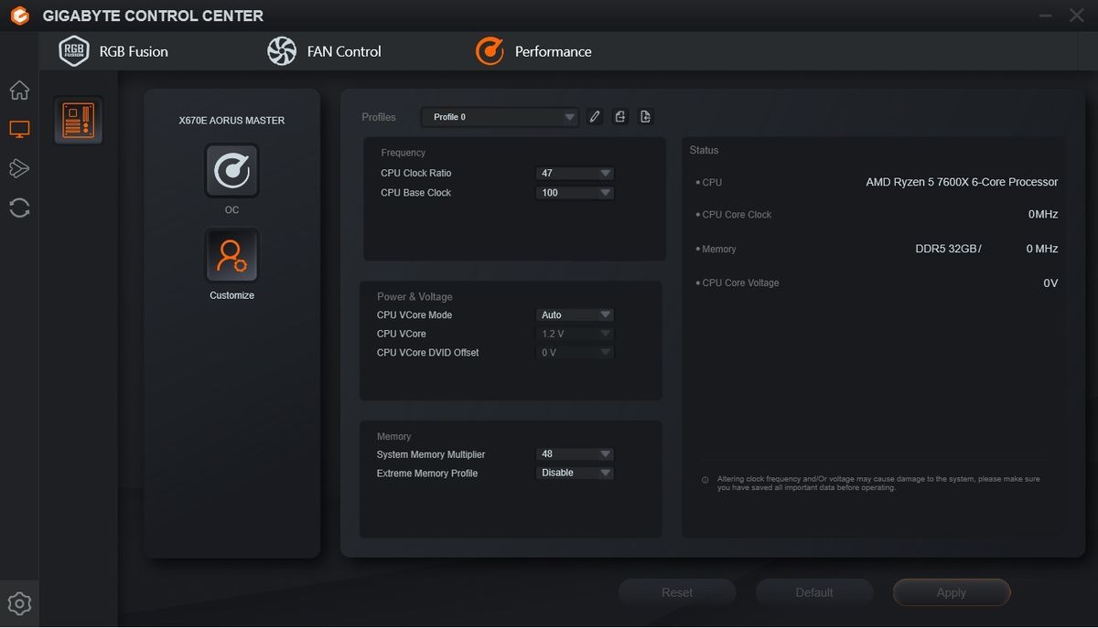Expand the System Memory Multiplier dropdown
The height and width of the screenshot is (628, 1098).
575,454
